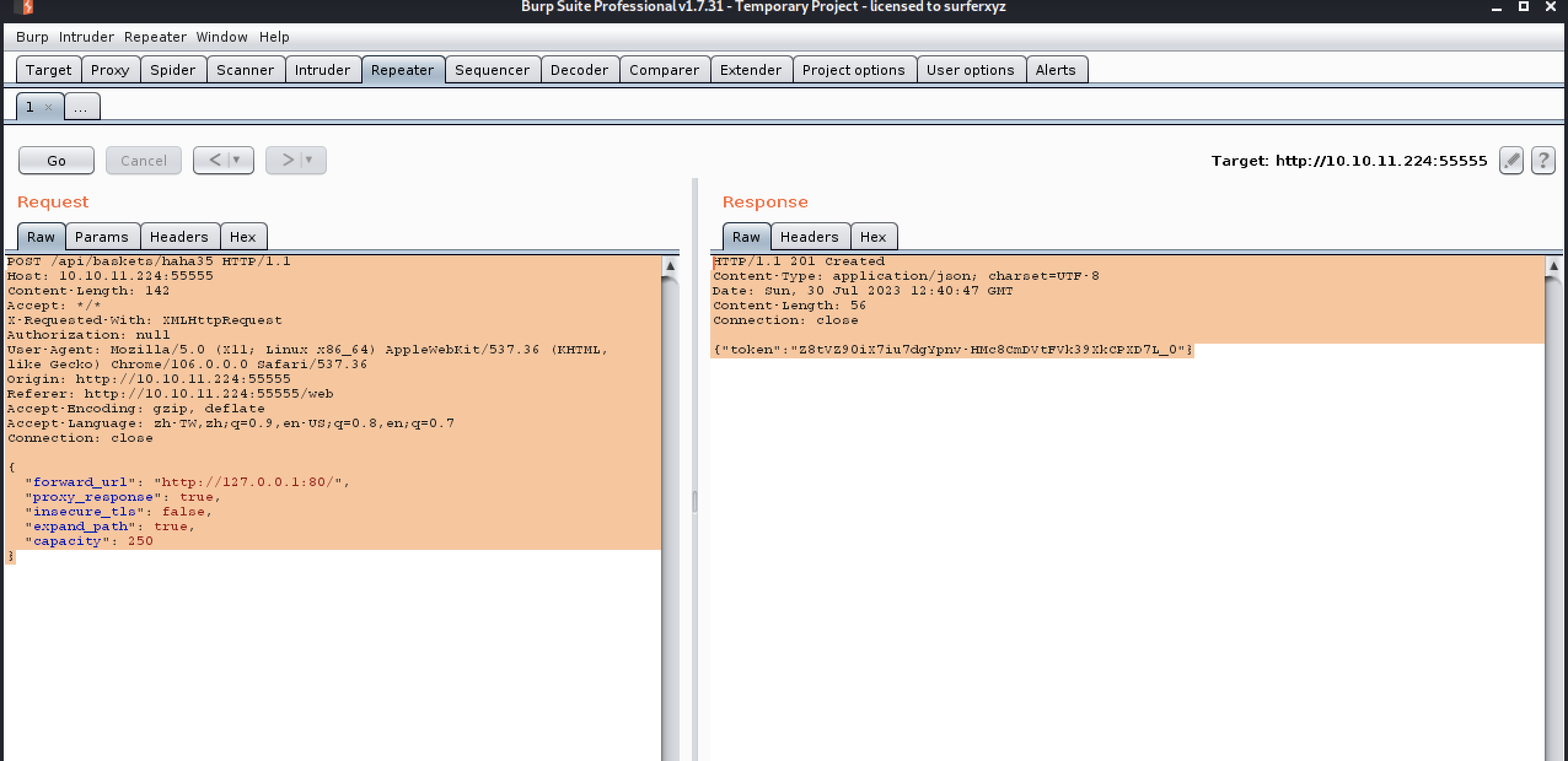The image size is (1568, 761).
Task: Switch to the Sequencer tab
Action: pos(493,69)
